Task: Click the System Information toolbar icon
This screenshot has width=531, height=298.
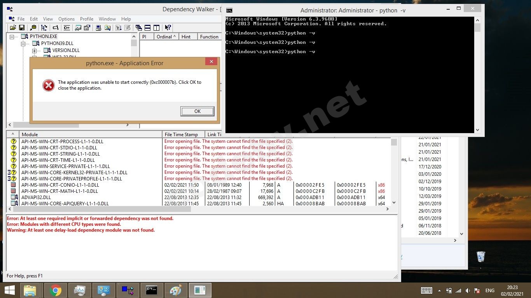Action: coord(98,28)
